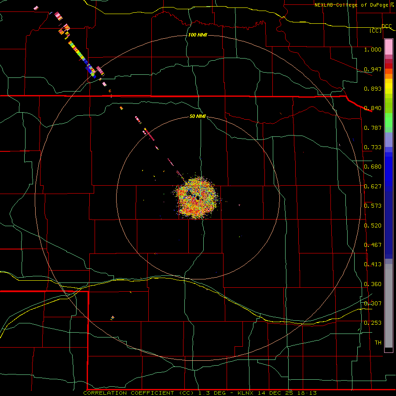Select the 0.947 scale value
This screenshot has width=396, height=396.
(373, 69)
